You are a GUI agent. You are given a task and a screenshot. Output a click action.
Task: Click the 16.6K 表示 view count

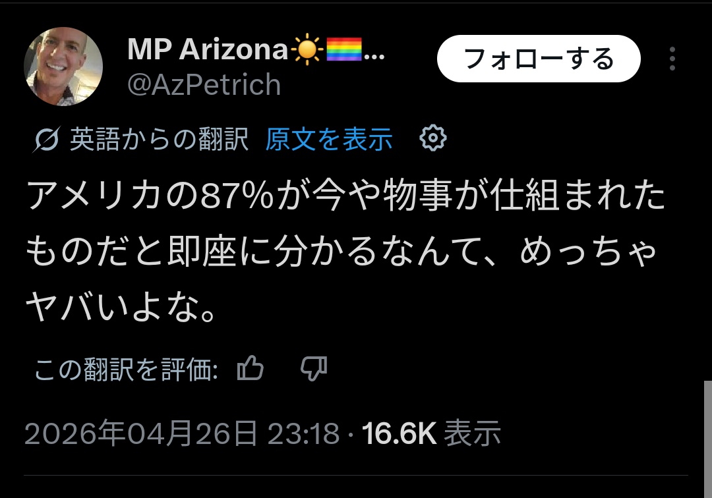coord(431,433)
